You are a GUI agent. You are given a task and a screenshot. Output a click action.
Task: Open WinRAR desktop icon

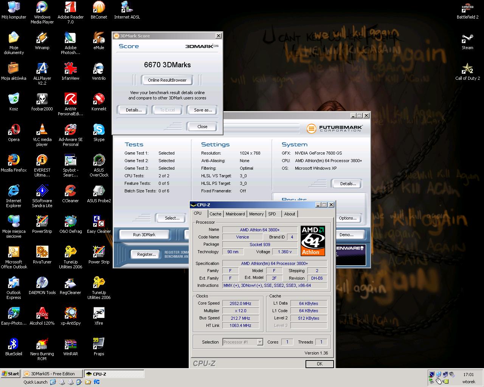click(70, 347)
